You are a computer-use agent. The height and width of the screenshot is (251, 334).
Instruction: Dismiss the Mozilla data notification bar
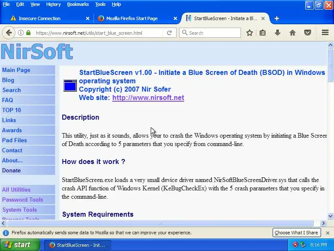(328, 233)
